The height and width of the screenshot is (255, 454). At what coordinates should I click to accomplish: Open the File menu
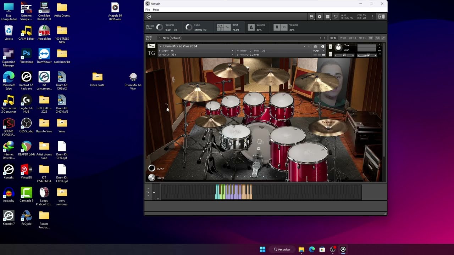pyautogui.click(x=148, y=10)
